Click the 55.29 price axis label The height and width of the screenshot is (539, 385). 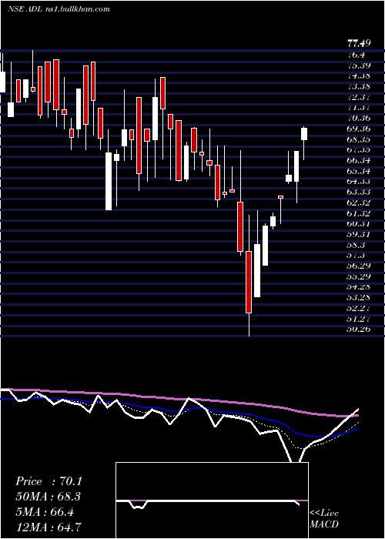(x=359, y=276)
